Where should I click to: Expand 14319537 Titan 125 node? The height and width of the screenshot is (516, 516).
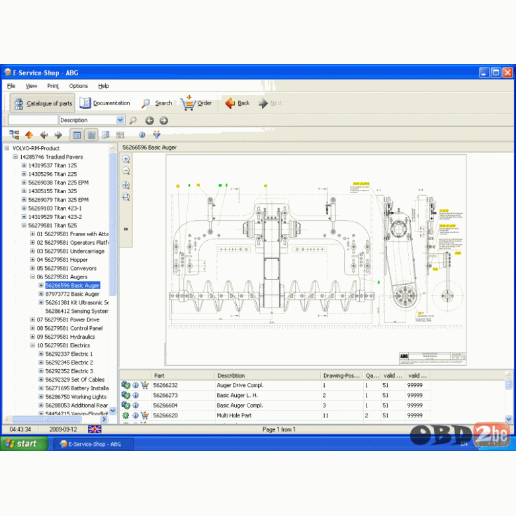click(24, 165)
